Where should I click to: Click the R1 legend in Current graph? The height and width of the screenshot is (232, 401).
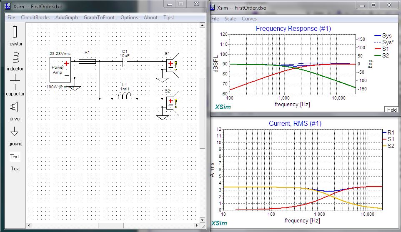tap(388, 132)
